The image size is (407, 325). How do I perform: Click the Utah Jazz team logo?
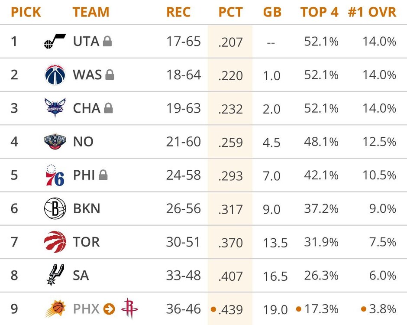click(x=55, y=41)
